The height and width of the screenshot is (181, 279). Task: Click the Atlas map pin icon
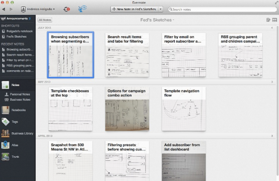click(x=5, y=145)
